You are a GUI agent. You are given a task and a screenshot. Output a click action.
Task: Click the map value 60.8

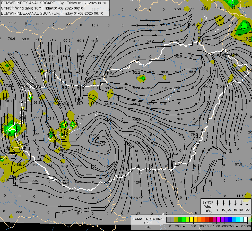click(40, 24)
